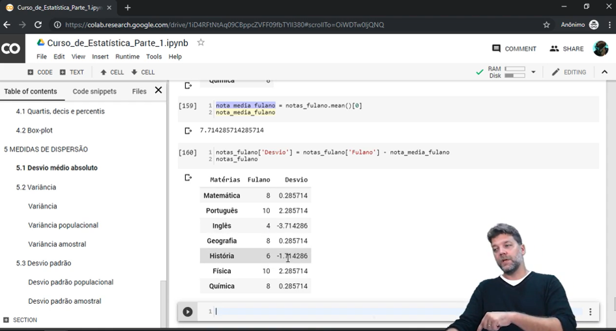Viewport: 616px width, 331px height.
Task: Go to Variância populacional entry
Action: [x=63, y=225]
